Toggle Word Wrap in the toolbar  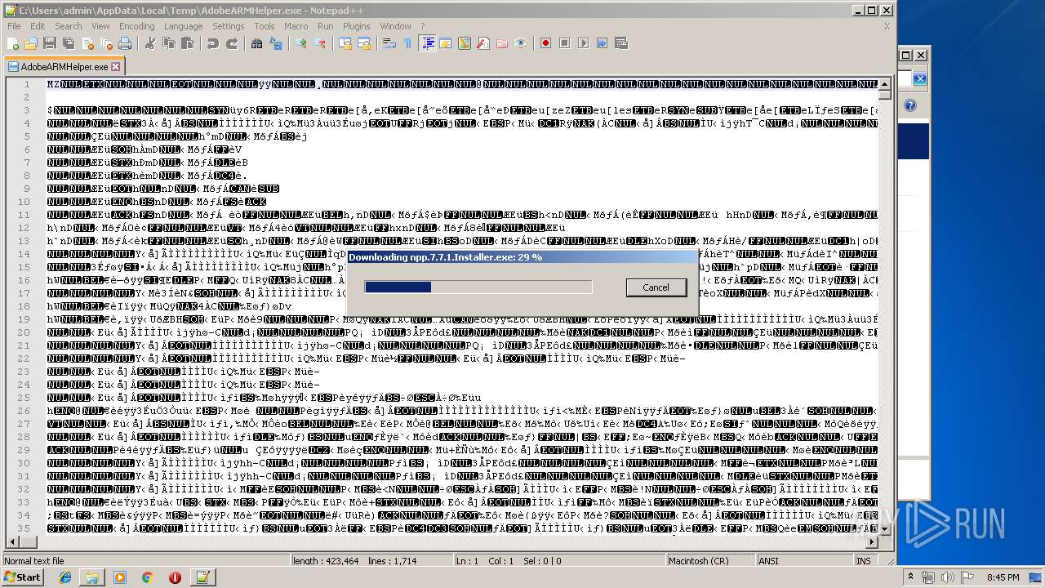[x=390, y=43]
